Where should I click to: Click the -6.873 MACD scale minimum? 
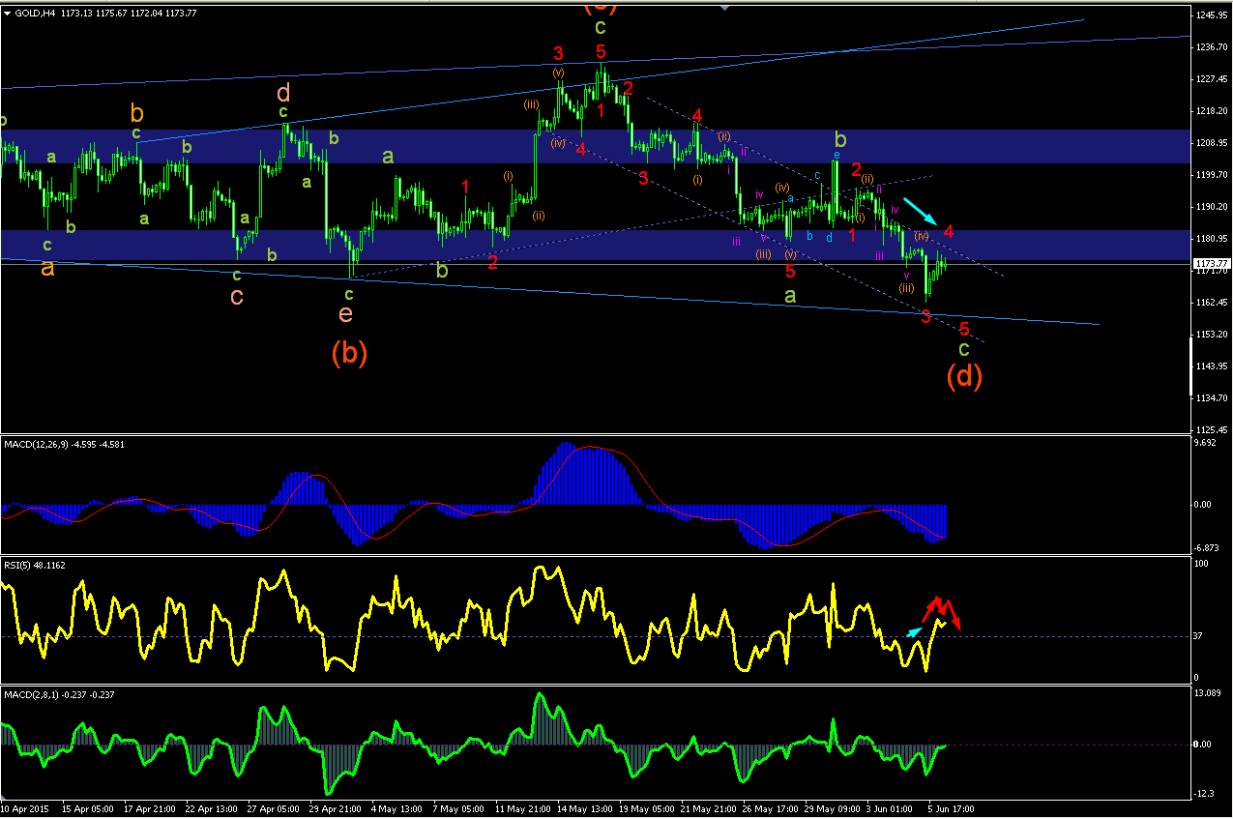(x=1208, y=547)
